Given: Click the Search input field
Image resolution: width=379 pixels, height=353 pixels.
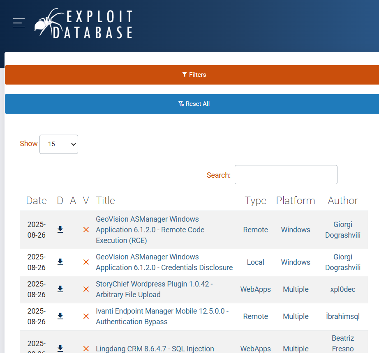Looking at the screenshot, I should (286, 175).
